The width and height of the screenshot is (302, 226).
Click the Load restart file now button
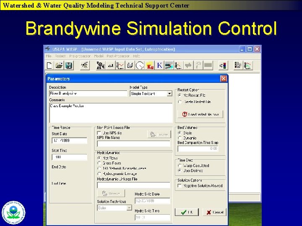200,114
